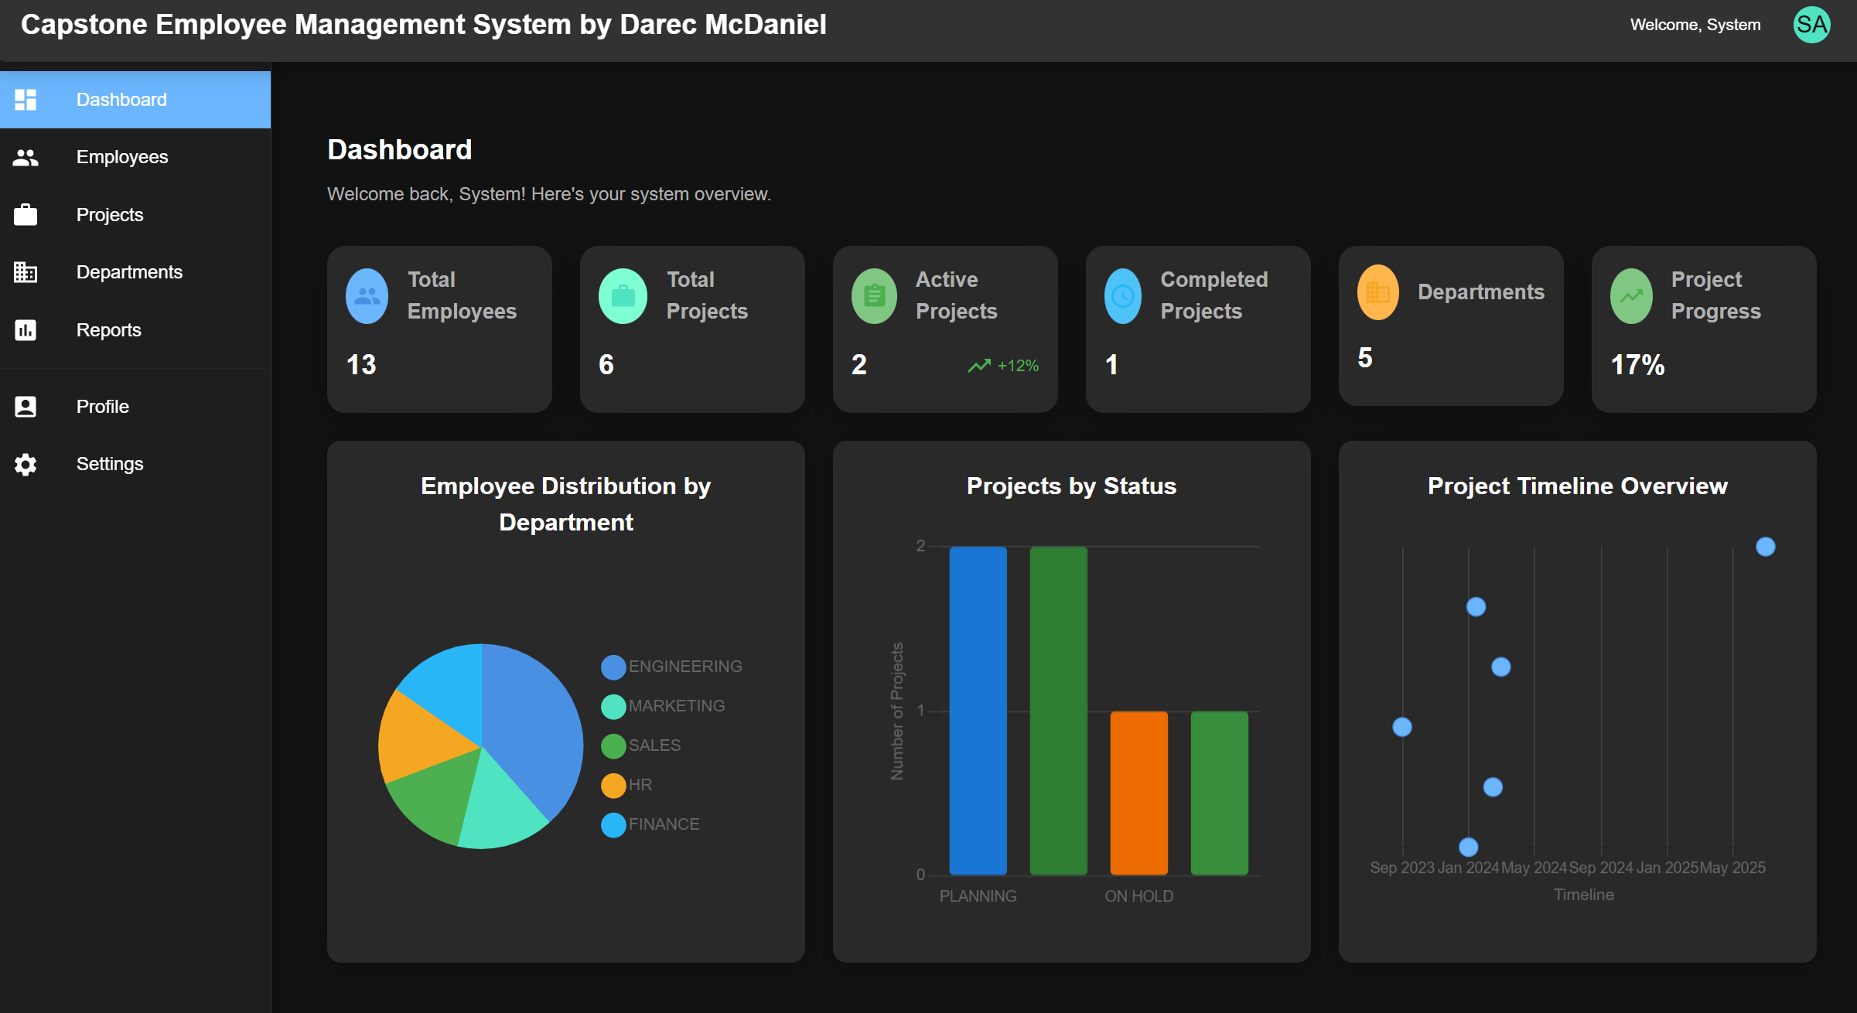Click the PLANNING bar in Projects by Status chart

(x=977, y=710)
